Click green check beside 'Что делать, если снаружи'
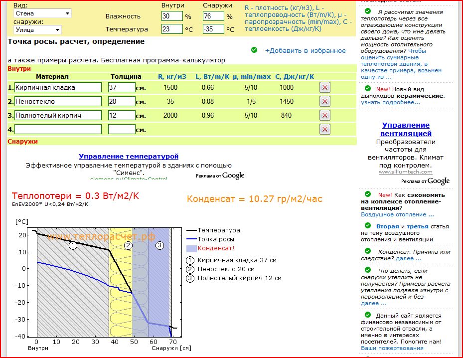 coord(368,270)
